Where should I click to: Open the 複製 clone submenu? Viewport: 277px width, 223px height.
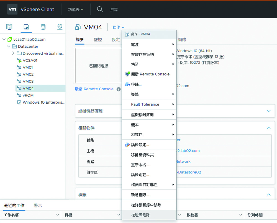click(x=149, y=94)
